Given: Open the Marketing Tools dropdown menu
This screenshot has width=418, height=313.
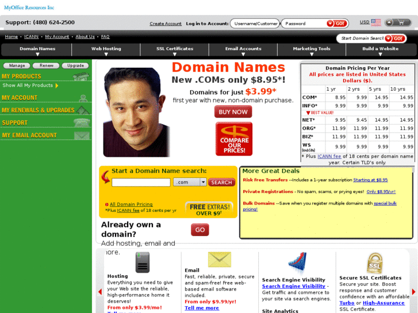Looking at the screenshot, I should [x=312, y=51].
